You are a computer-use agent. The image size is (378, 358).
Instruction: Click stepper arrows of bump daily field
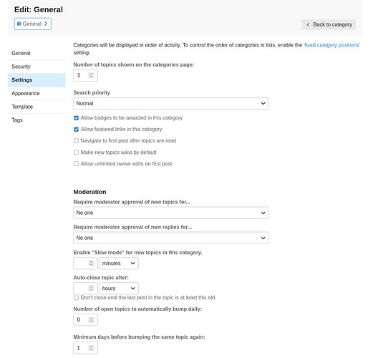coord(91,319)
